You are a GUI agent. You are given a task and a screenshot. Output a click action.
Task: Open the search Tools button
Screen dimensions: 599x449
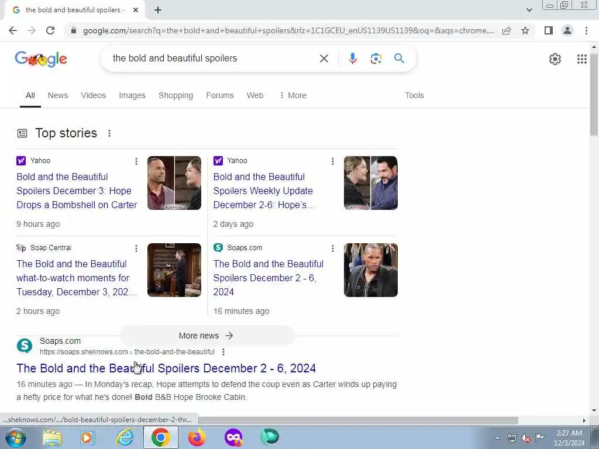pyautogui.click(x=415, y=95)
